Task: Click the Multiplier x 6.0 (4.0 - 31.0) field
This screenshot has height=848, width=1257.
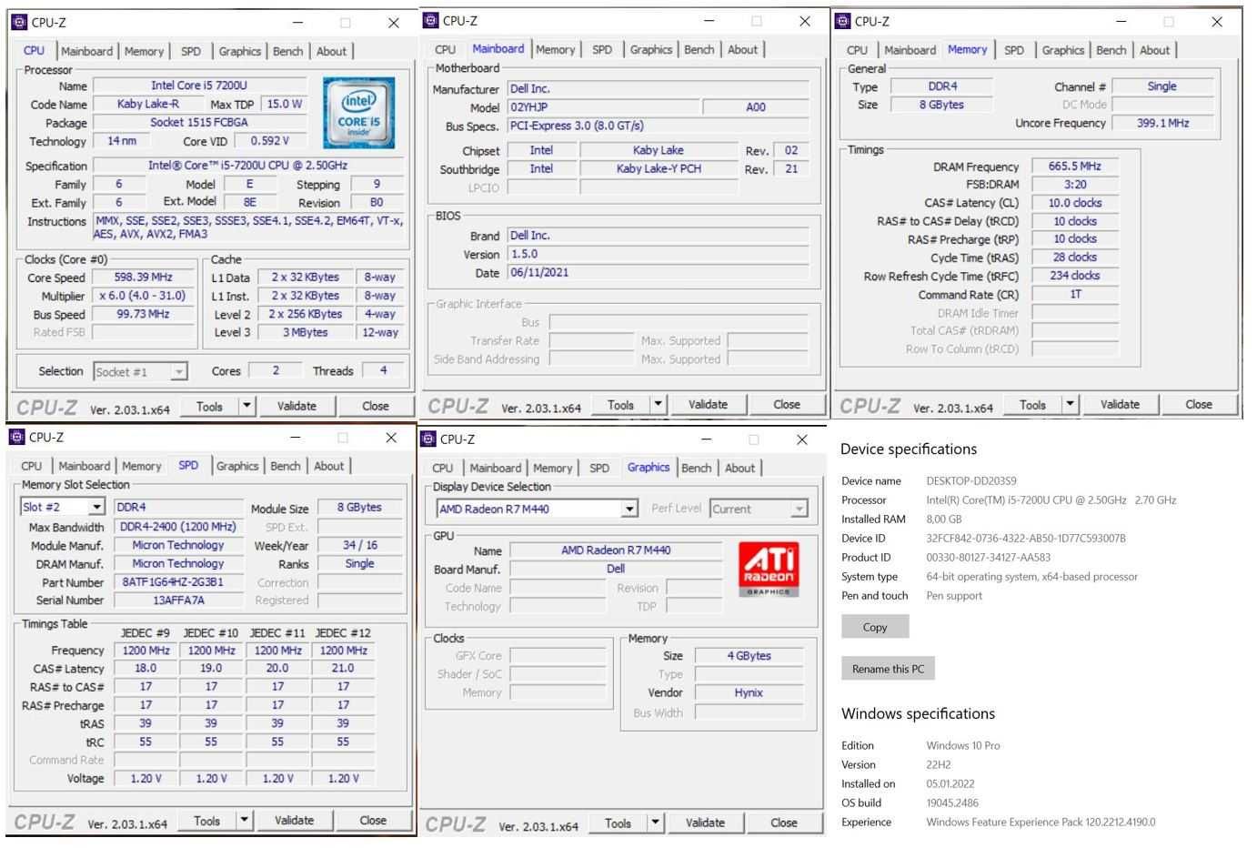Action: [x=144, y=295]
